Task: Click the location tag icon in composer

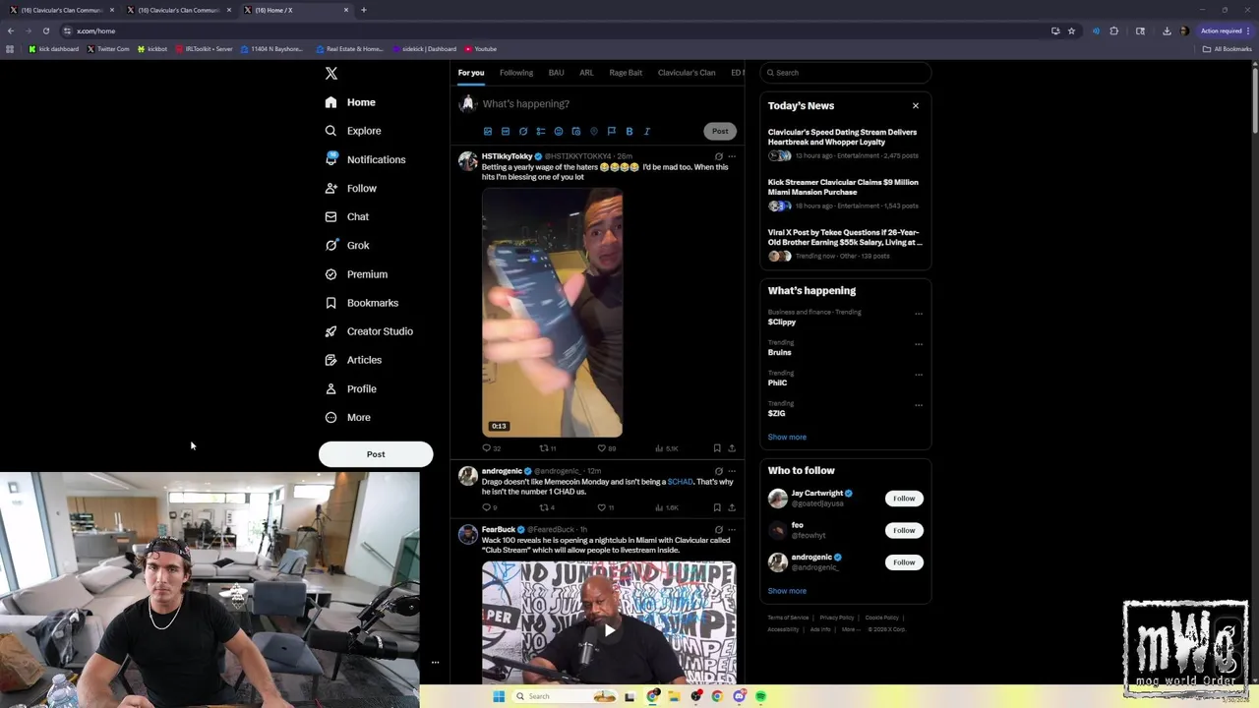Action: pos(594,131)
